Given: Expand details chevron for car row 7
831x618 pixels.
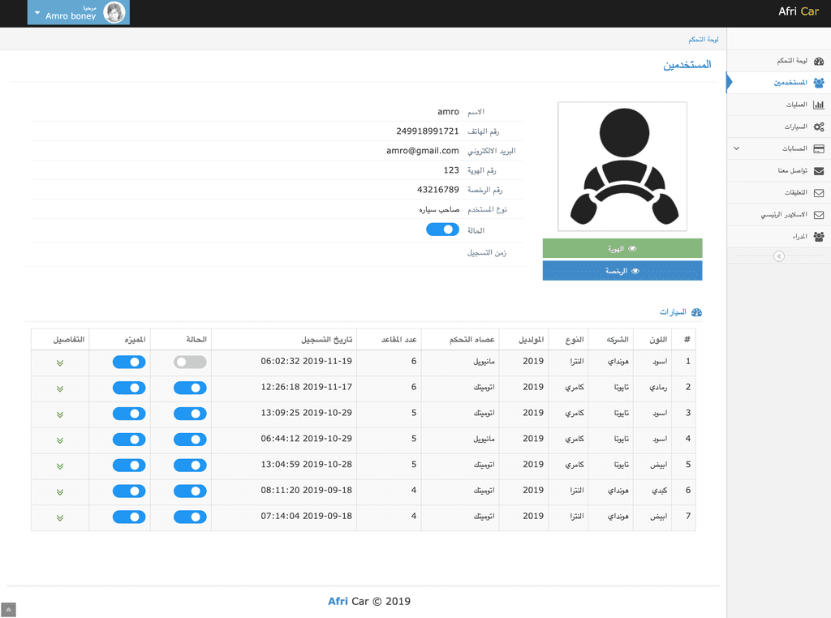Looking at the screenshot, I should click(x=60, y=518).
